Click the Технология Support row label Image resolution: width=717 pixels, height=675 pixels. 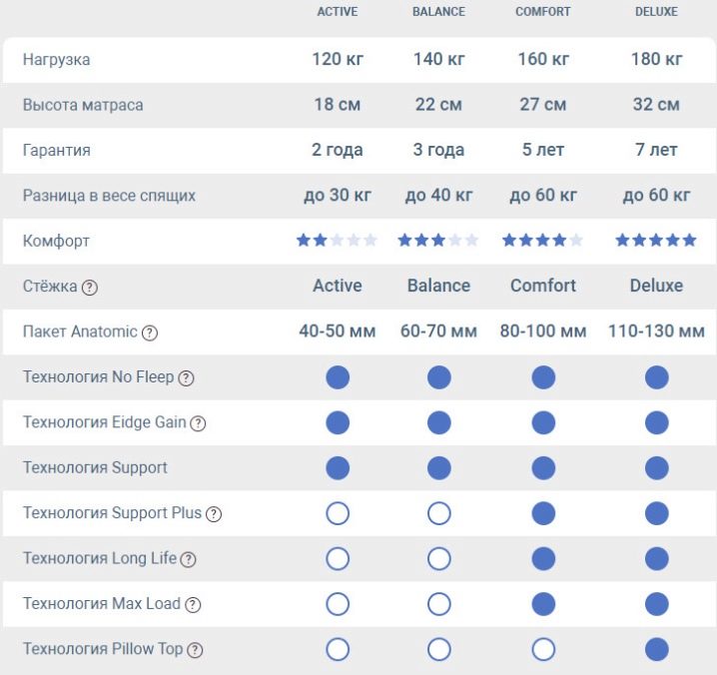[95, 467]
